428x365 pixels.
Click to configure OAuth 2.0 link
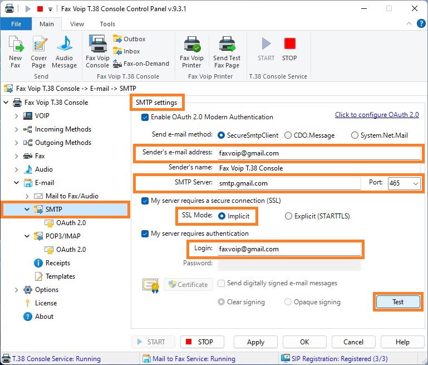coord(377,115)
